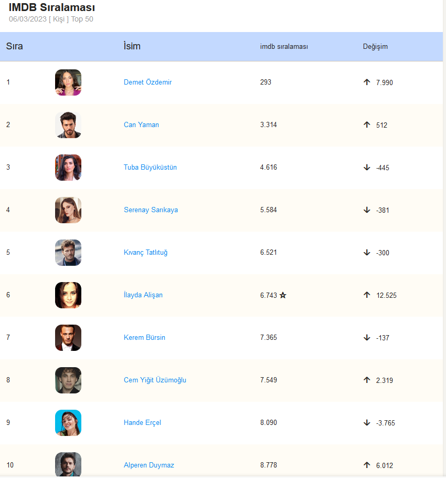Click the up arrow next to 7.990
446x478 pixels.
click(x=367, y=82)
